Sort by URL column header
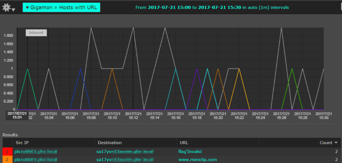Image resolution: width=342 pixels, height=163 pixels. (x=184, y=143)
